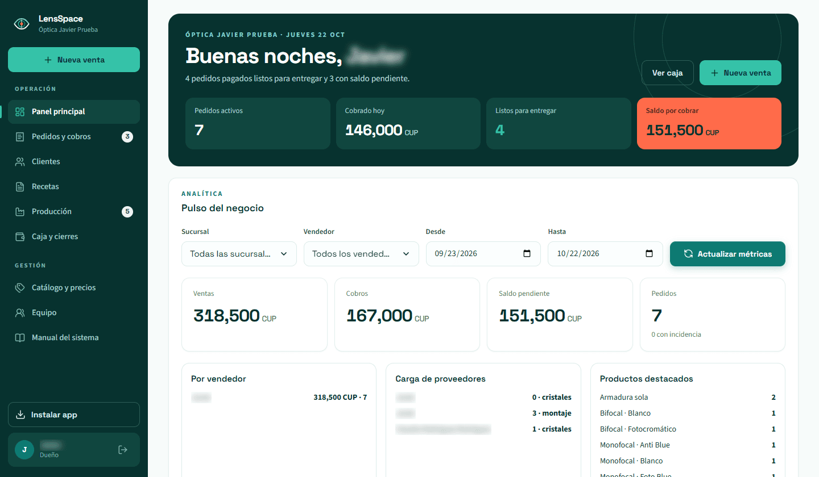The width and height of the screenshot is (819, 477).
Task: Open Manual del sistema
Action: (74, 338)
